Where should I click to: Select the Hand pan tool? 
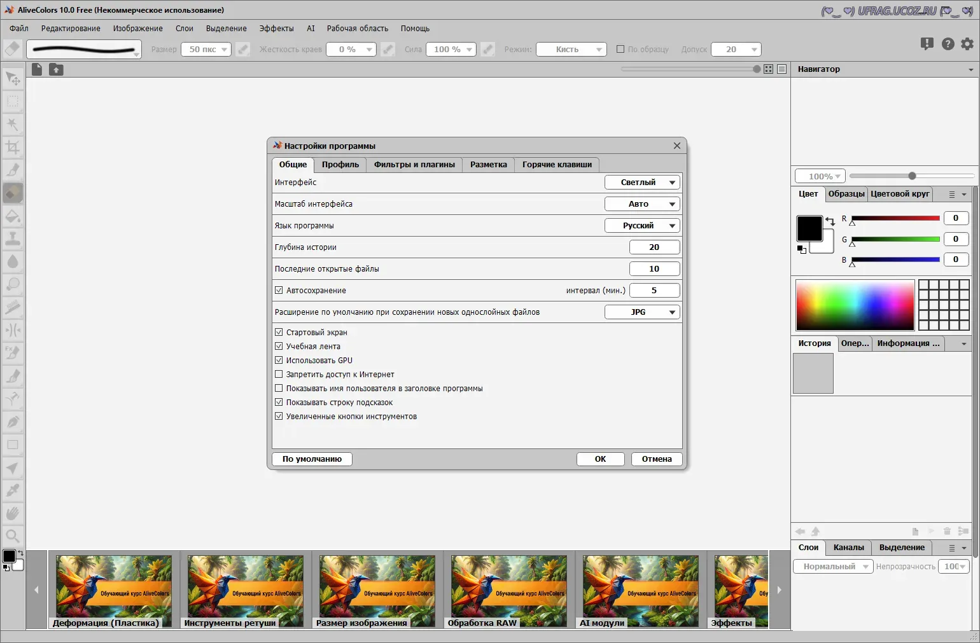[13, 513]
